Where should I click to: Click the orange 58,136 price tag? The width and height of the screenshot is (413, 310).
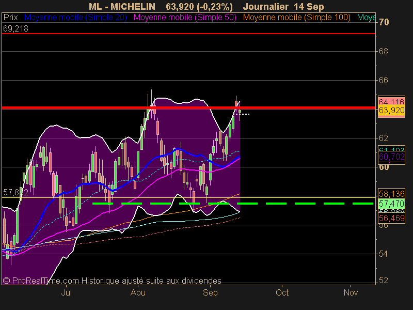[391, 194]
